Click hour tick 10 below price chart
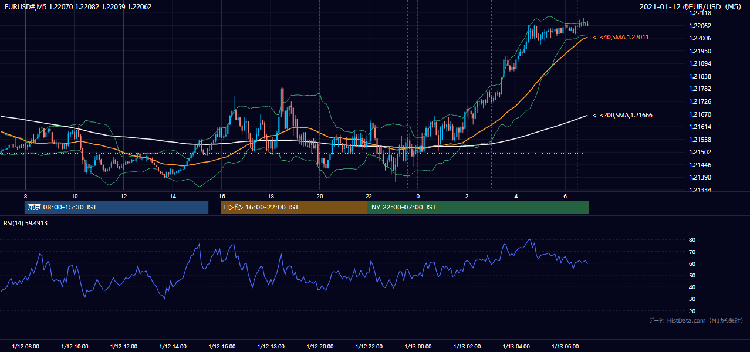This screenshot has width=750, height=352. (x=75, y=195)
